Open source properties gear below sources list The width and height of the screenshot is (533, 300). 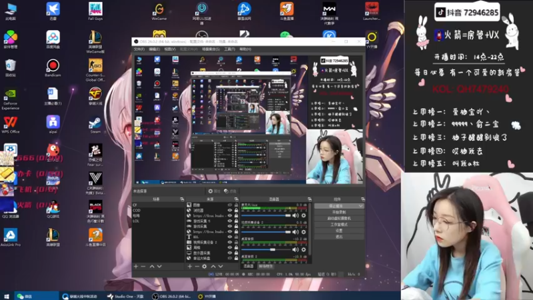(x=205, y=266)
